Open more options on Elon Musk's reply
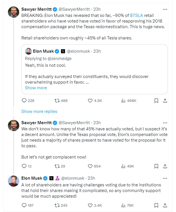Image resolution: width=176 pixels, height=212 pixels. (x=165, y=178)
